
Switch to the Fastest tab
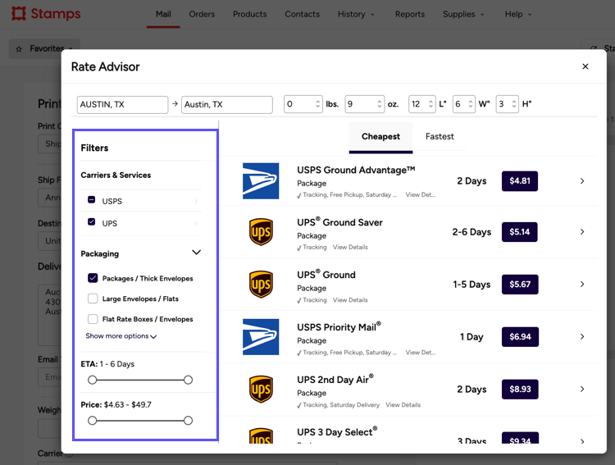[x=440, y=137]
